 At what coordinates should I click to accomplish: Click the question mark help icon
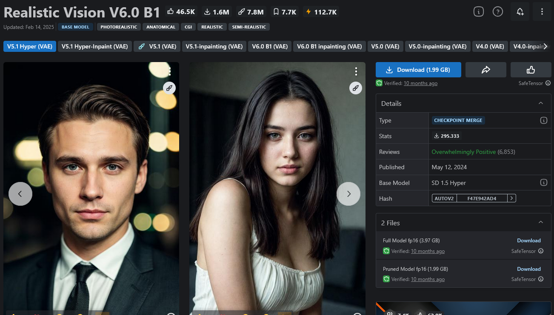[x=498, y=12]
